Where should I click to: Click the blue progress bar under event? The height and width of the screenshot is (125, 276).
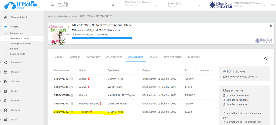[102, 38]
